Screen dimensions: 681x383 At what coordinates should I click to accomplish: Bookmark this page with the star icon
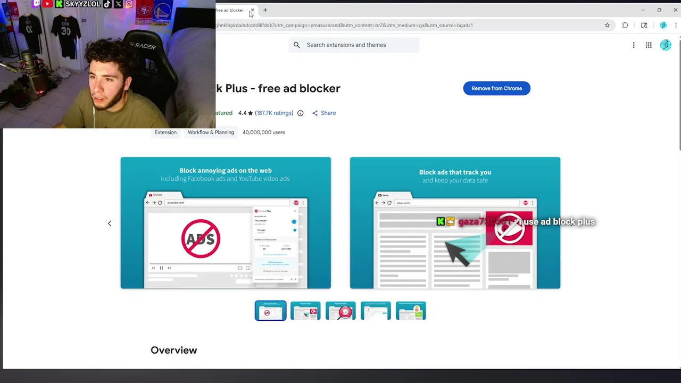tap(607, 25)
